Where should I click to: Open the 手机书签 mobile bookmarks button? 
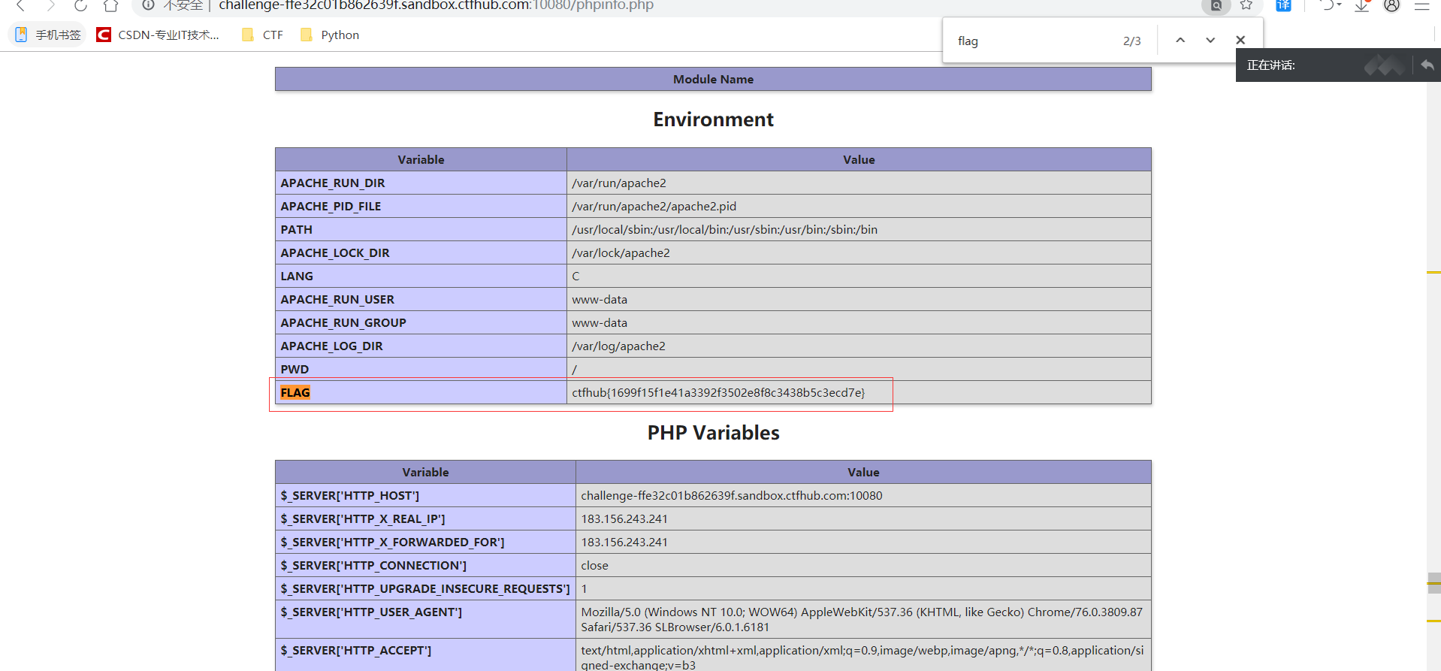pyautogui.click(x=48, y=35)
